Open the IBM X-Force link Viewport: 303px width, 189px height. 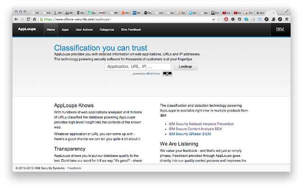point(153,74)
